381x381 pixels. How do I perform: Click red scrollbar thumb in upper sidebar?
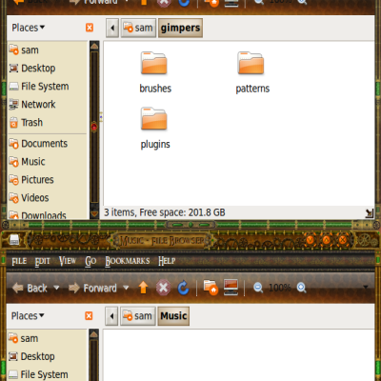(x=94, y=127)
